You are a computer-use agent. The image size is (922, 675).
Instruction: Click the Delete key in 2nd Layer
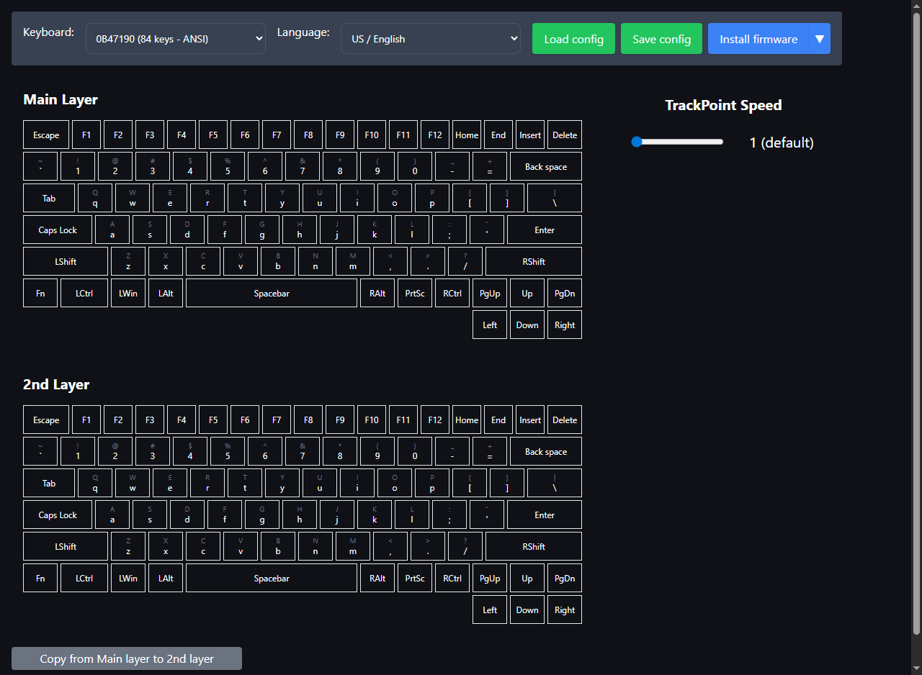pos(565,420)
